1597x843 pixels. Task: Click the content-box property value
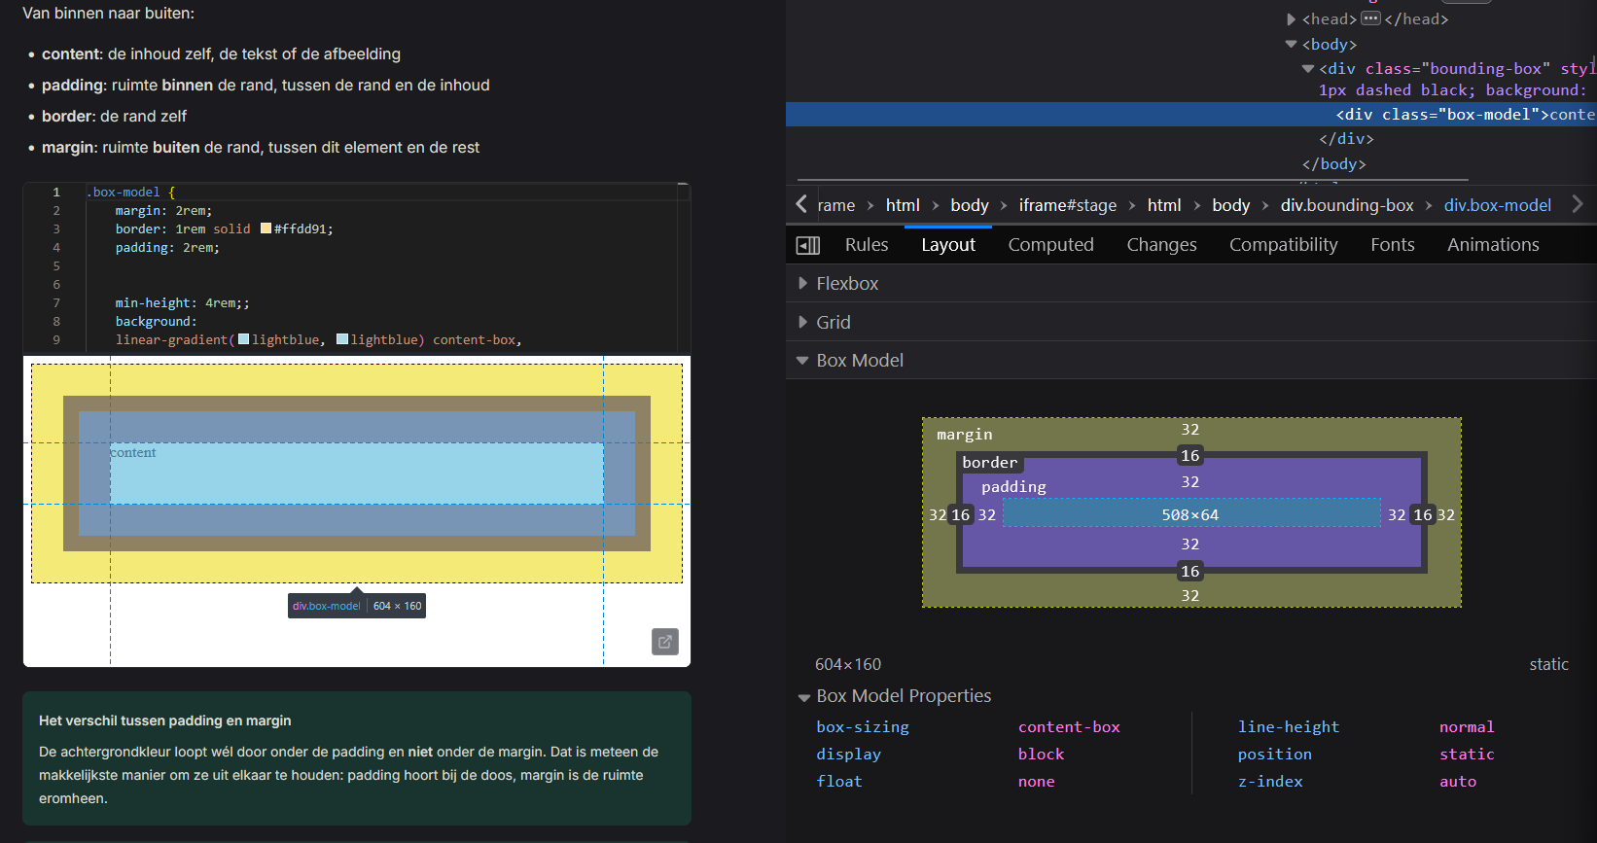tap(1069, 726)
